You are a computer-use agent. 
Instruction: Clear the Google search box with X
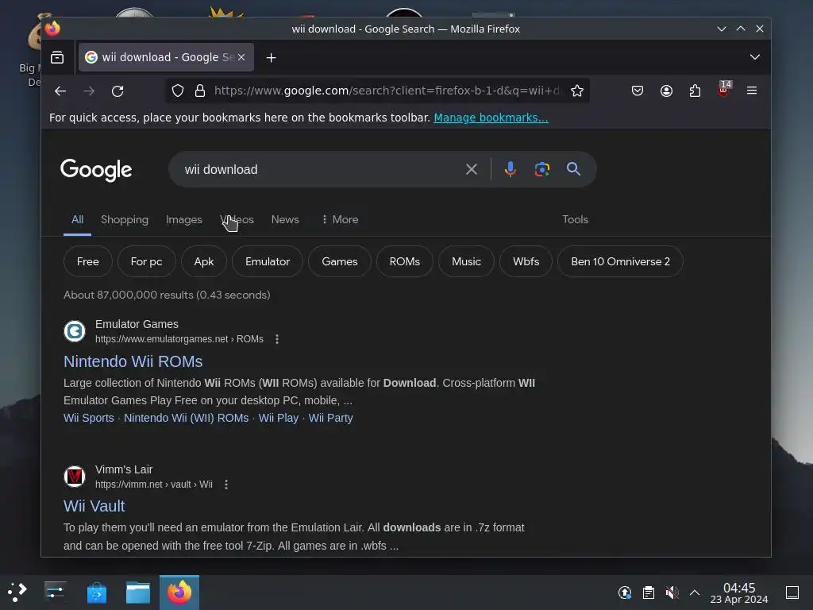tap(472, 169)
